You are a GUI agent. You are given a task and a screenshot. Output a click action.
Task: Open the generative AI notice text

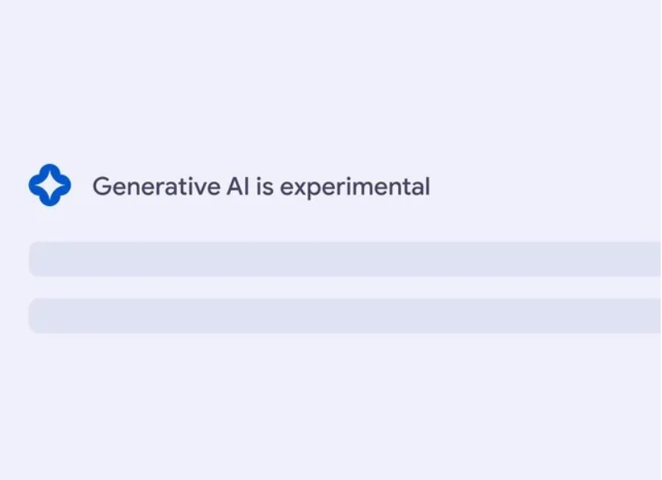[x=261, y=186]
